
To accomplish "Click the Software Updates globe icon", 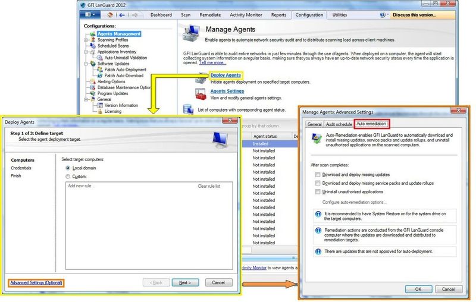I will 93,64.
